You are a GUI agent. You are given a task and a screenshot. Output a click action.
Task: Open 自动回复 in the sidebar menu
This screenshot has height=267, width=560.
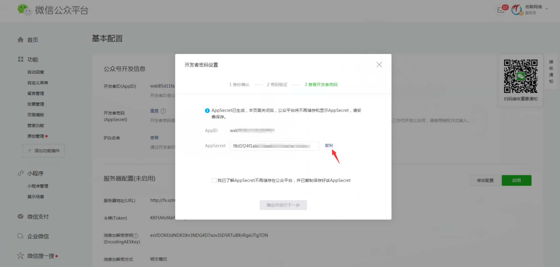pos(36,72)
